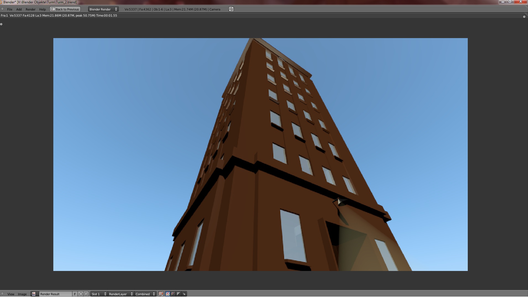Open the Add menu
Viewport: 528px width, 298px height.
[19, 9]
